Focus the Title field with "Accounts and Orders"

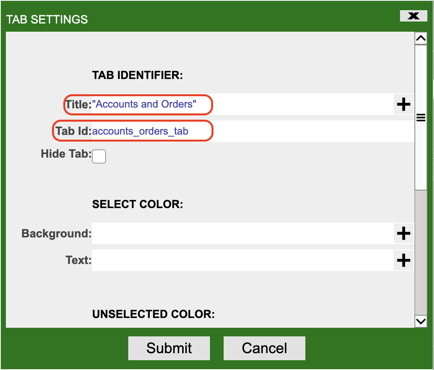pos(242,104)
